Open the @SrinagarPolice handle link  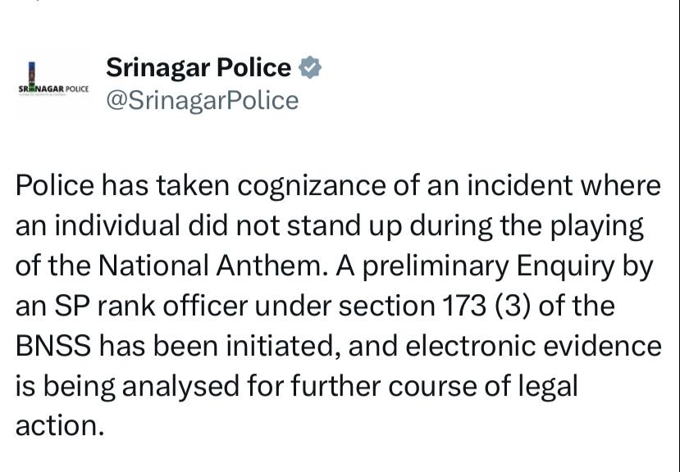click(202, 100)
